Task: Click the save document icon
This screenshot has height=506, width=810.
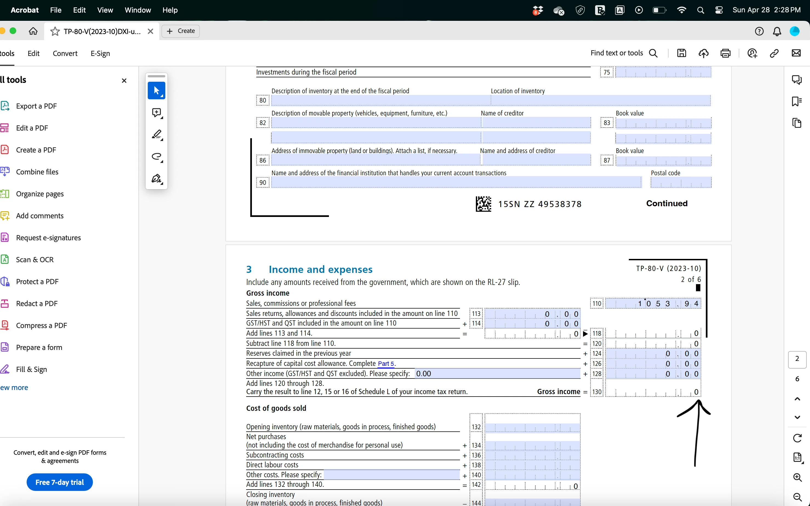Action: pos(681,53)
